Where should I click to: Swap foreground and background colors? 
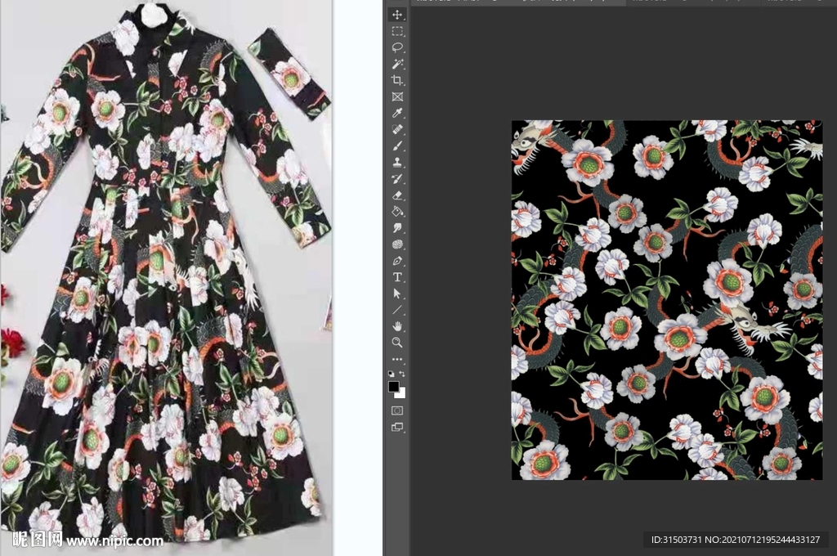pos(402,374)
